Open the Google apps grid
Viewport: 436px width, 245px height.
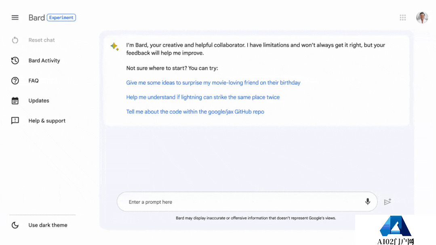click(402, 17)
